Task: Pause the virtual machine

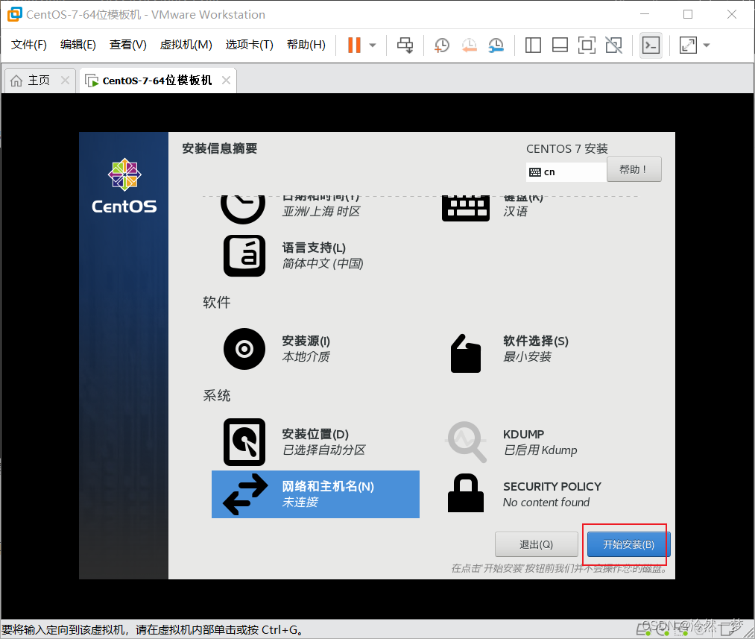Action: pos(354,45)
